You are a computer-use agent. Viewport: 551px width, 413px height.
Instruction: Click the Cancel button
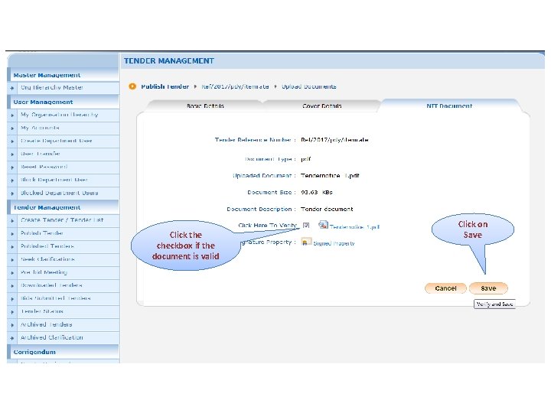[445, 288]
